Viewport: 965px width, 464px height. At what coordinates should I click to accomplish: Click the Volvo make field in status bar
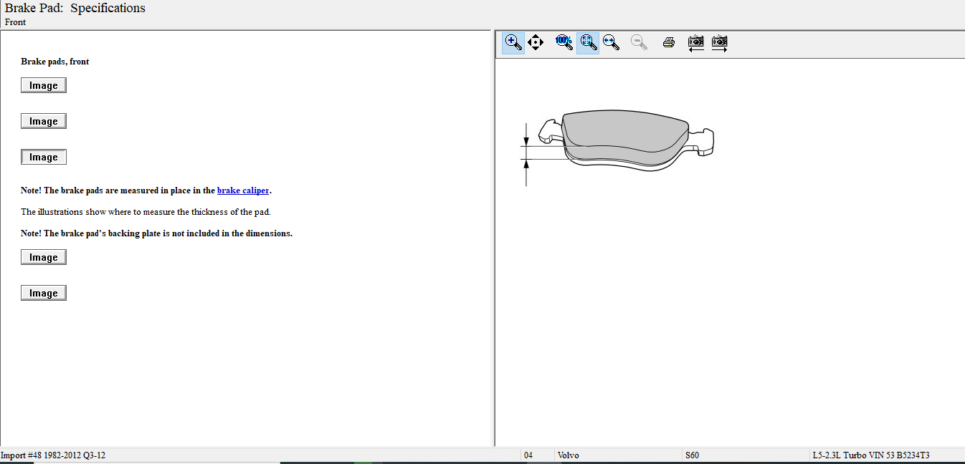tap(569, 455)
